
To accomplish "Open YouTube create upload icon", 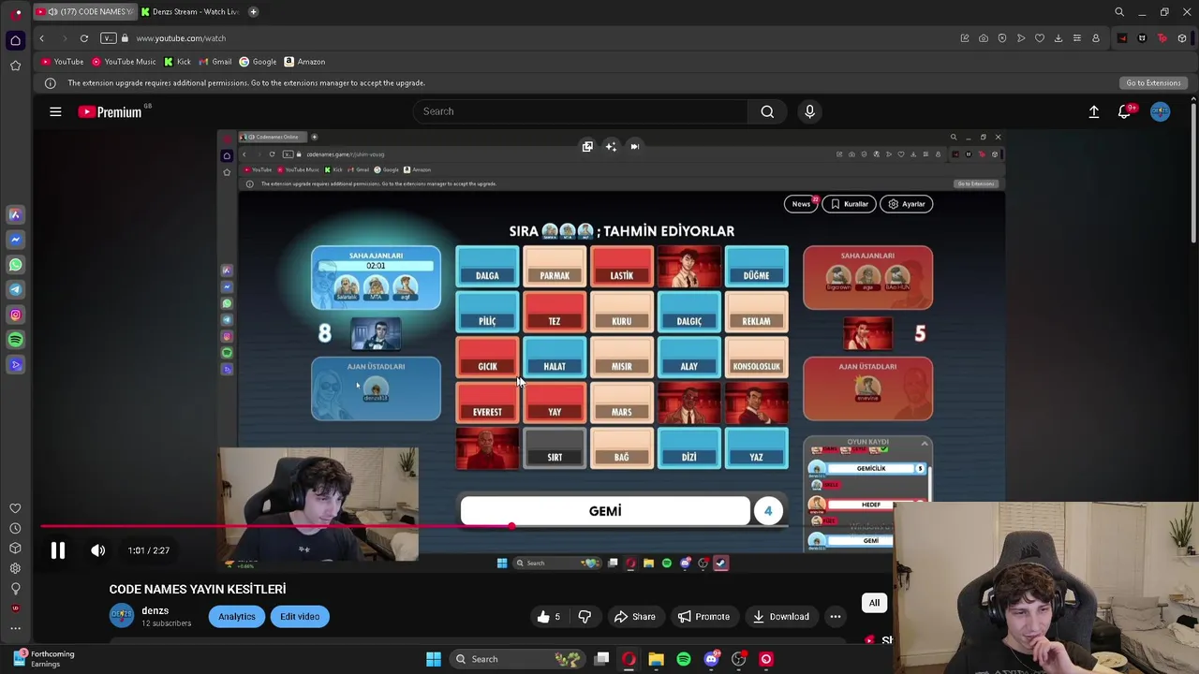I will point(1093,111).
